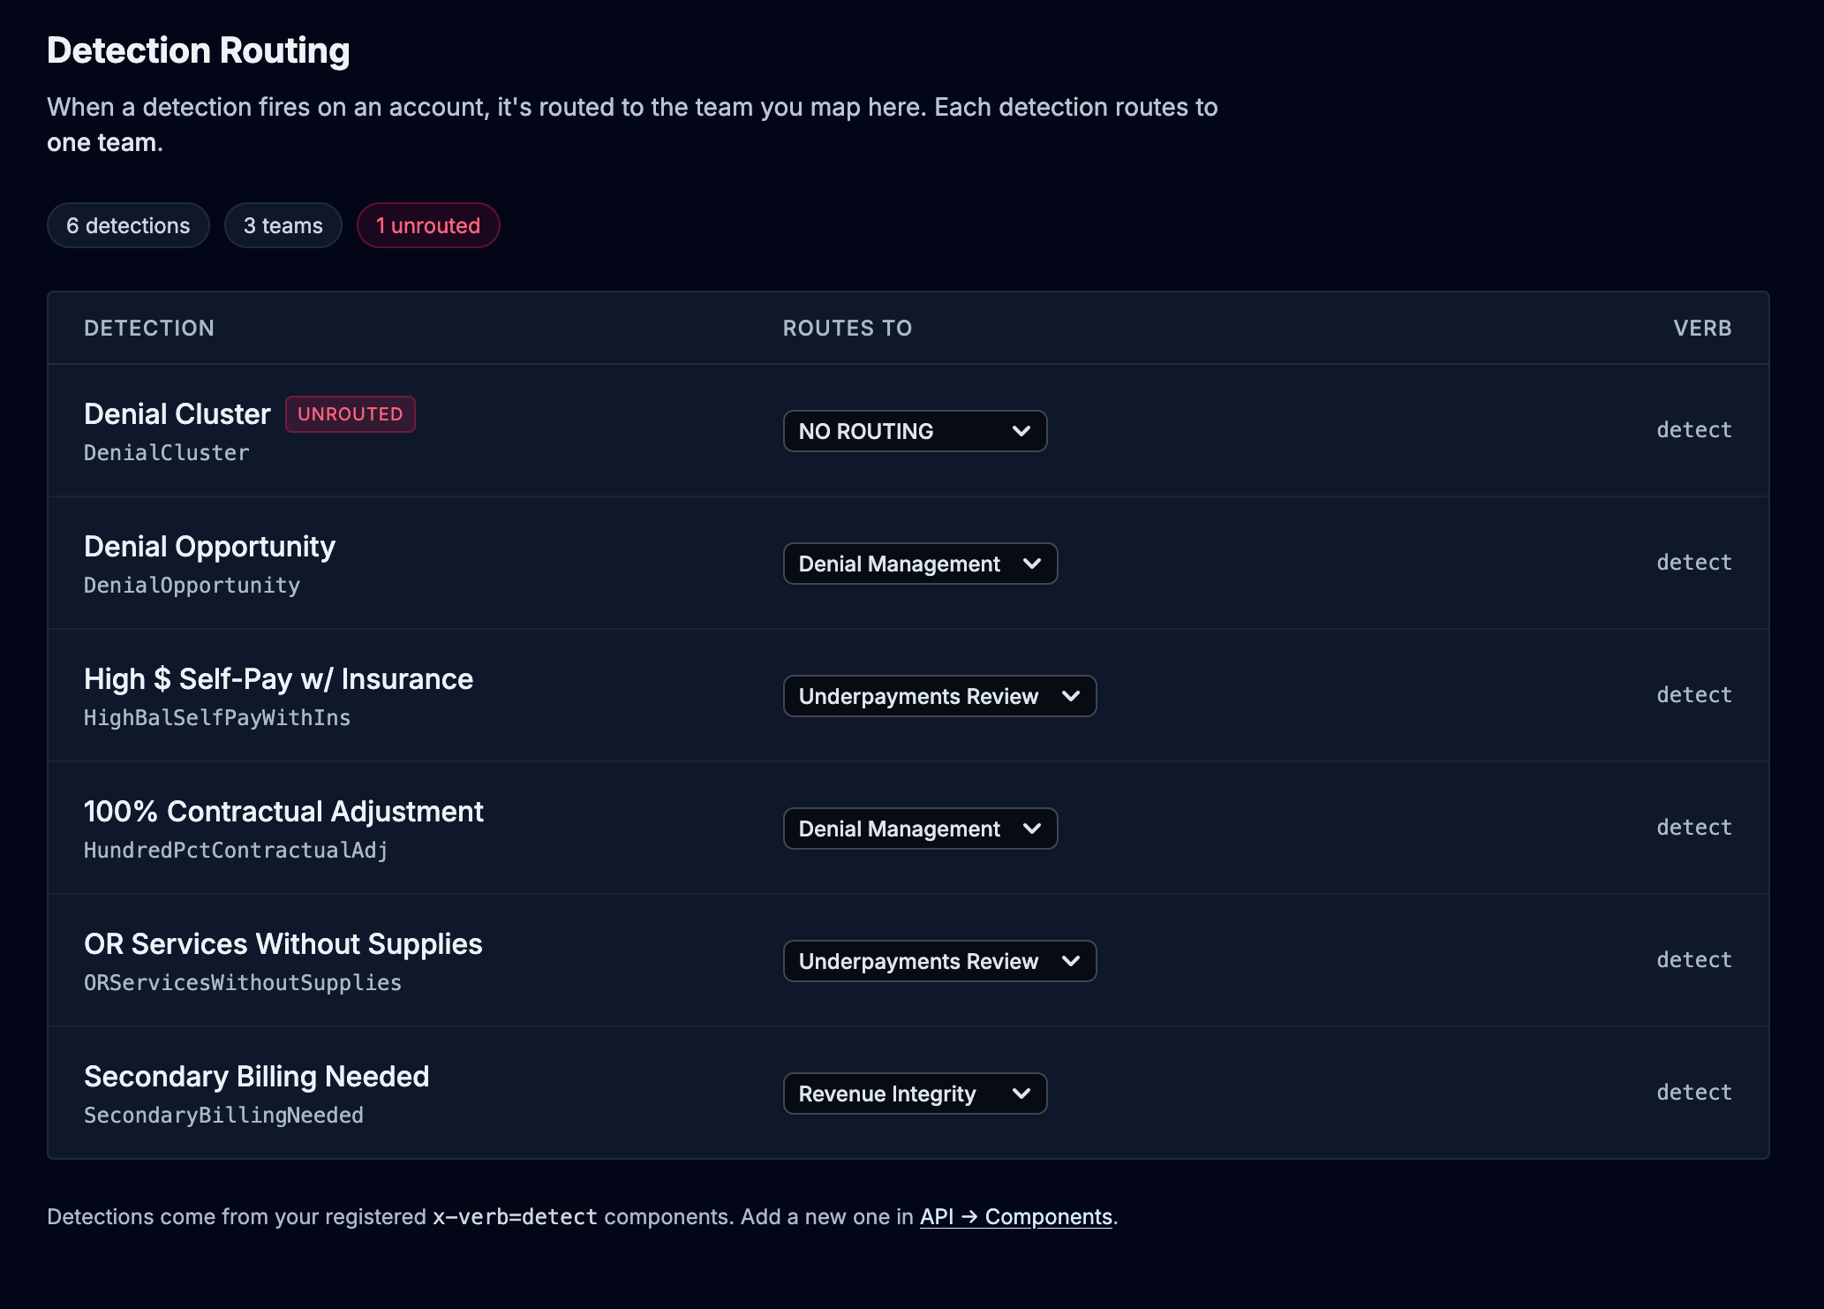This screenshot has height=1309, width=1824.
Task: Open the Denial Cluster NO ROUTING dropdown
Action: point(915,431)
